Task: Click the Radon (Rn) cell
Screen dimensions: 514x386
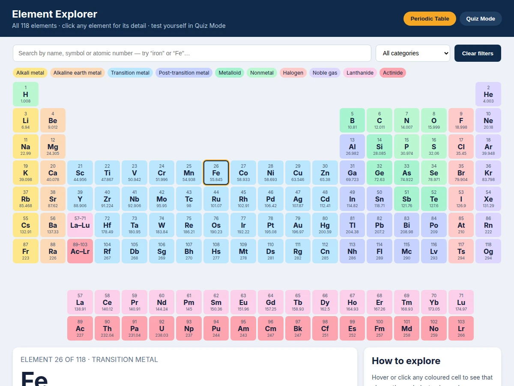Action: [488, 225]
